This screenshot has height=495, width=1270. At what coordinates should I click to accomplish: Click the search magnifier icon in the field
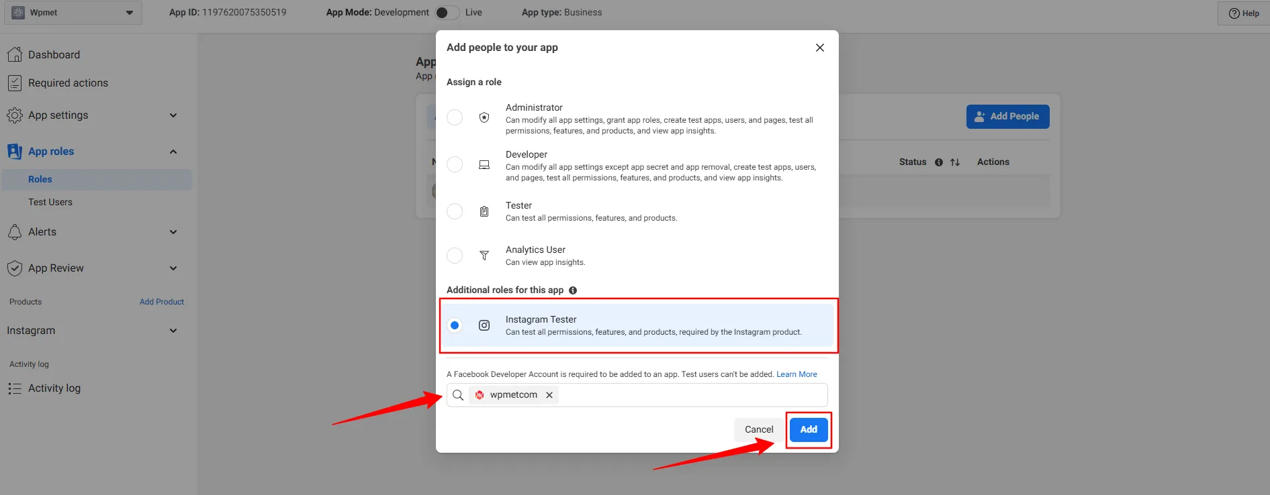pyautogui.click(x=458, y=395)
